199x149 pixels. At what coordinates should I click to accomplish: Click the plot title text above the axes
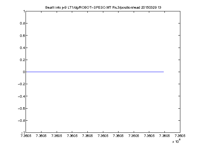point(103,8)
